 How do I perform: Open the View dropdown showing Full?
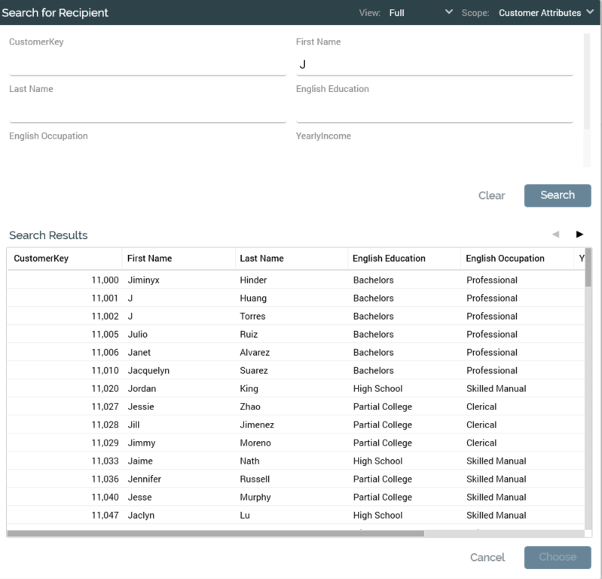click(x=420, y=13)
